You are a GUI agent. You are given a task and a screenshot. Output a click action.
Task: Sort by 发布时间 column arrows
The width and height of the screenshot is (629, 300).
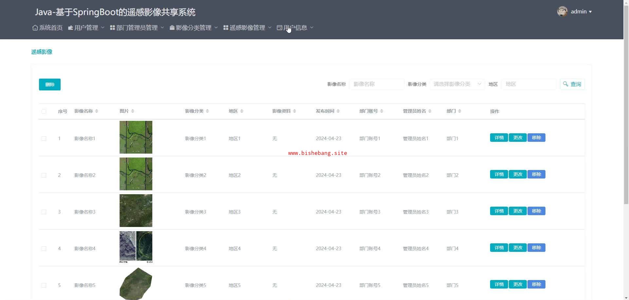tap(338, 111)
